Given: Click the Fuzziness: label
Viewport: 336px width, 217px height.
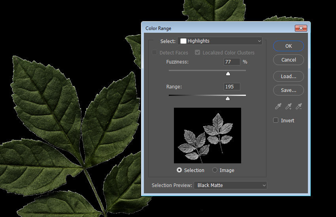Looking at the screenshot, I should coord(177,62).
